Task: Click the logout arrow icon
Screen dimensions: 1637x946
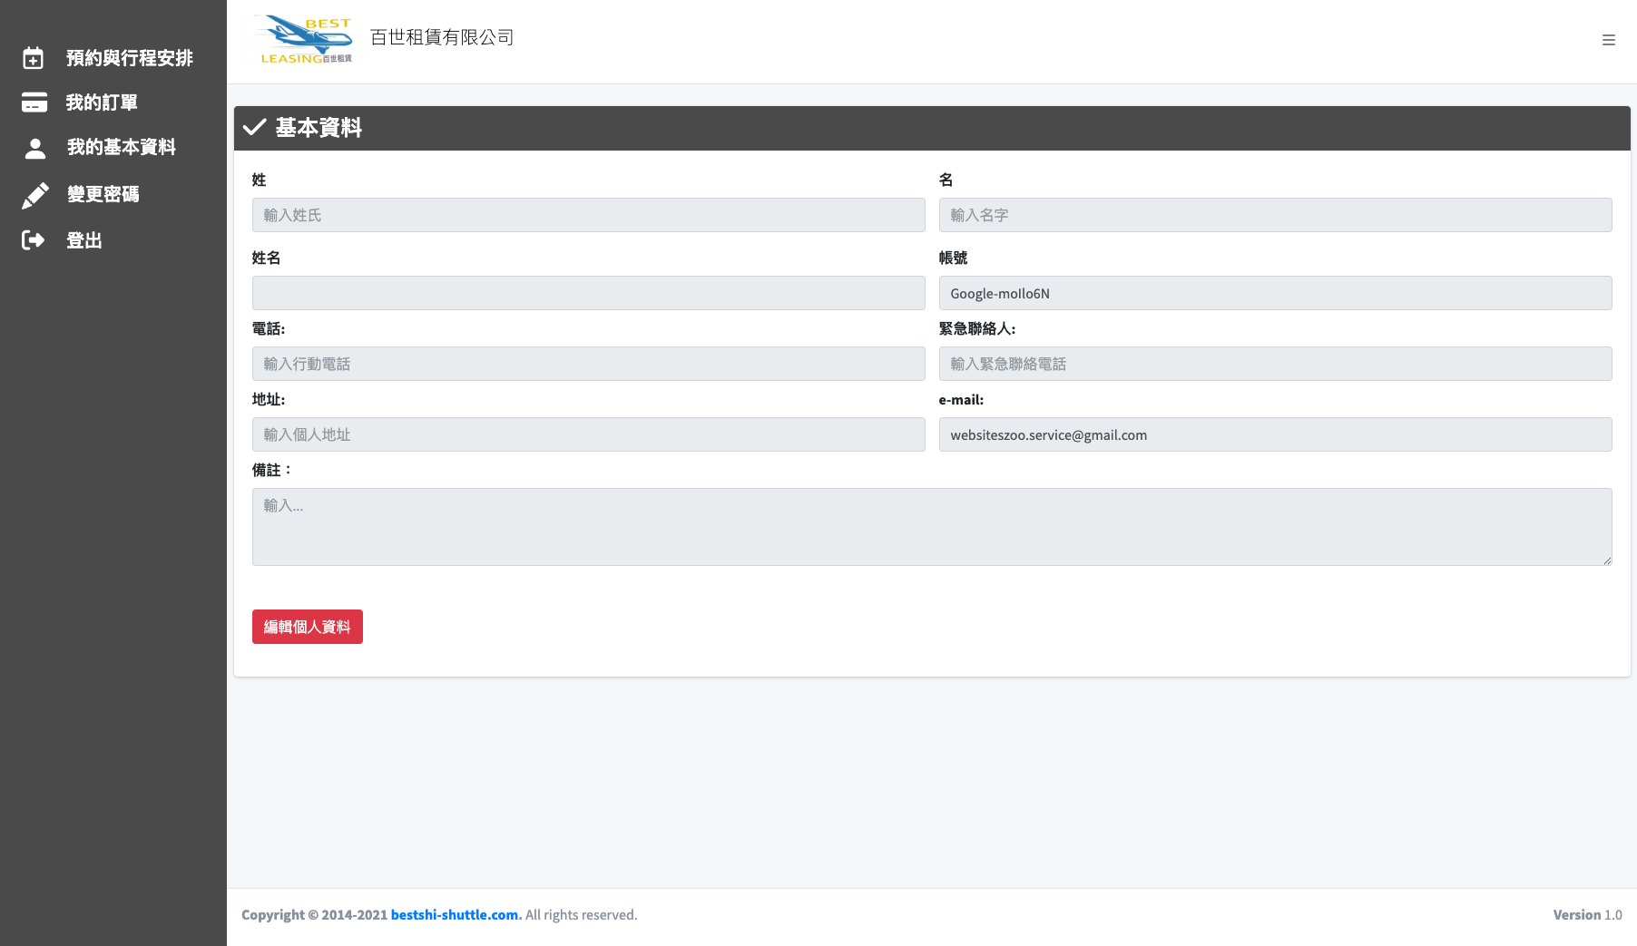Action: point(34,240)
